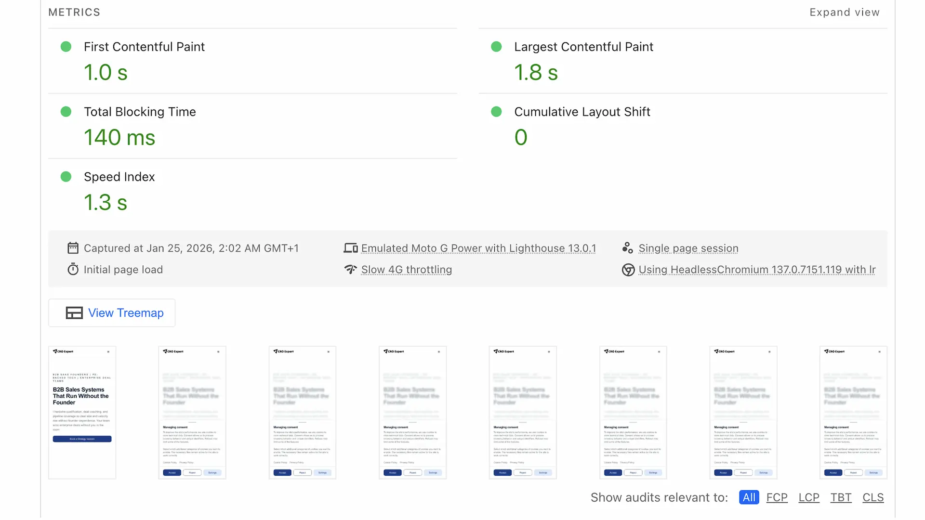Open the Slow 4G throttling link
The width and height of the screenshot is (925, 520).
coord(406,269)
